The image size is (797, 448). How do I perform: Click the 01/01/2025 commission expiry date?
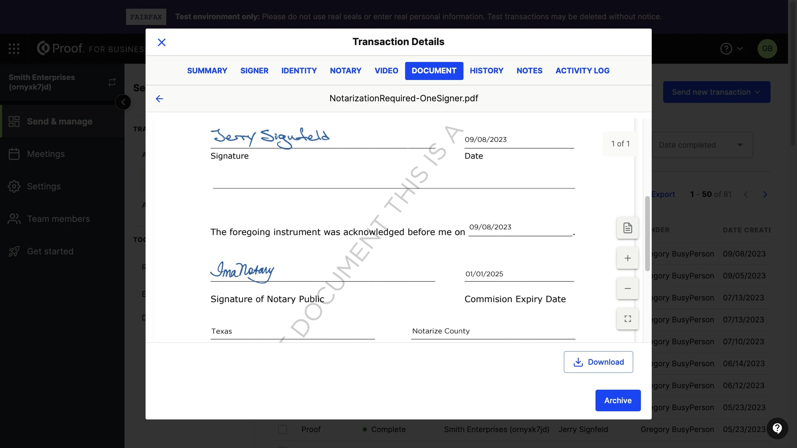click(x=484, y=274)
